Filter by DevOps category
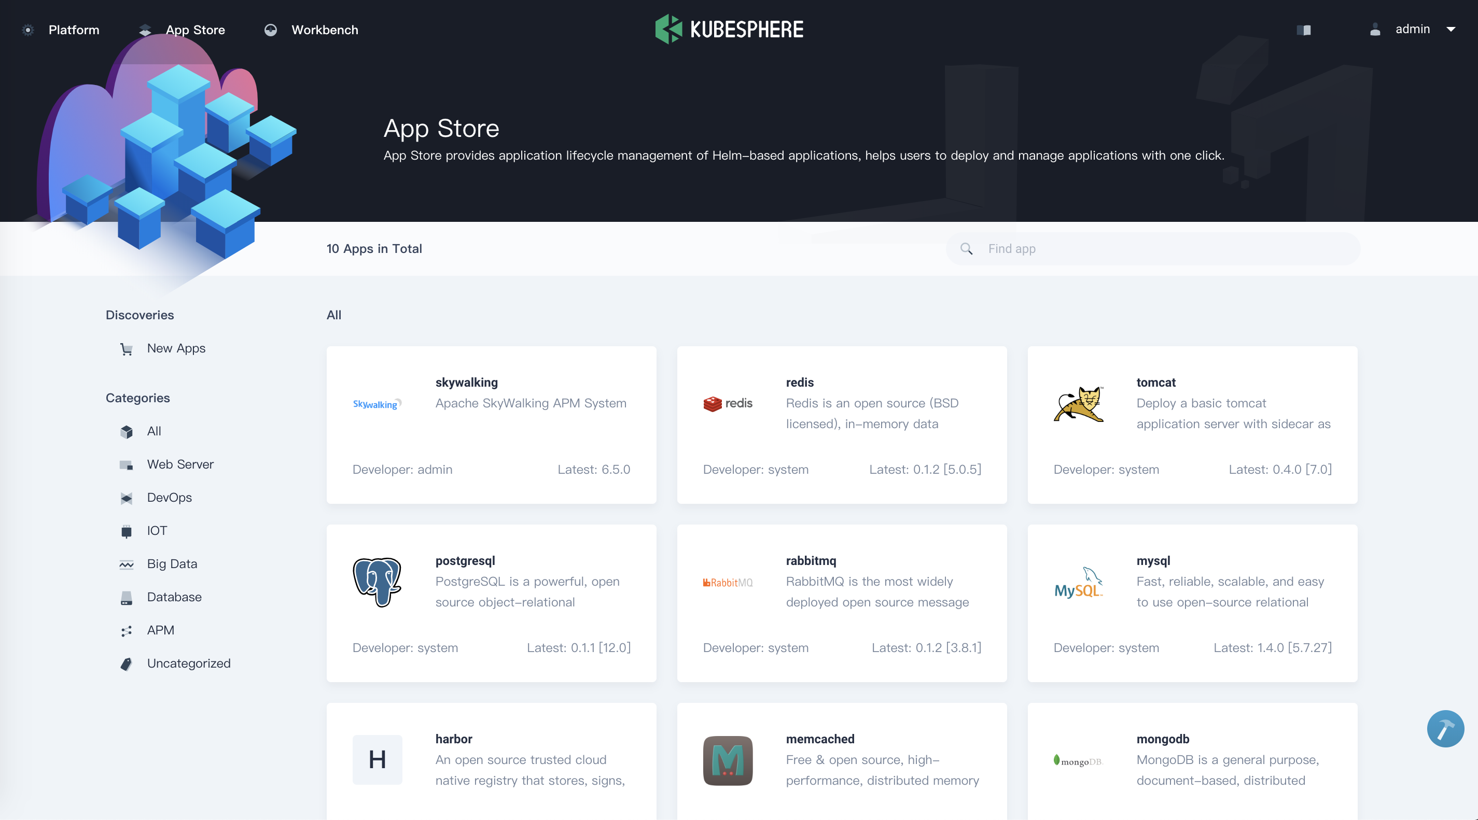 (169, 498)
